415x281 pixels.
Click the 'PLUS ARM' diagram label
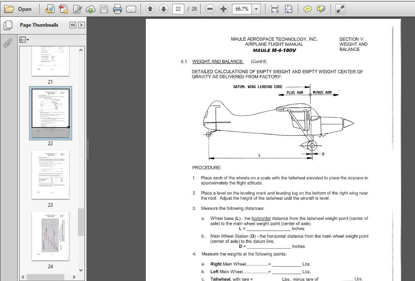(x=295, y=93)
